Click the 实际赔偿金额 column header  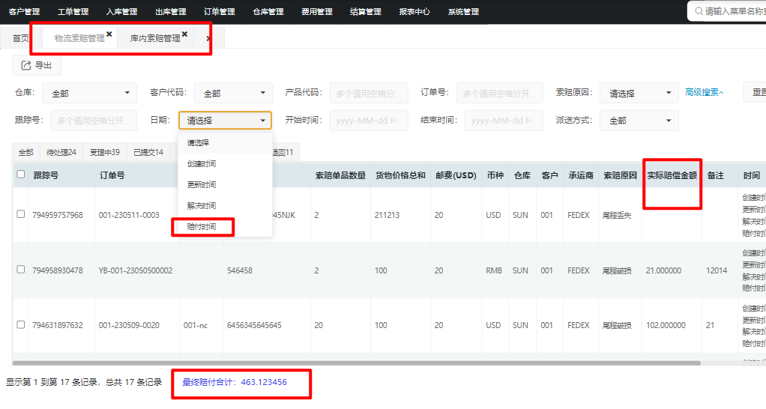click(x=672, y=175)
